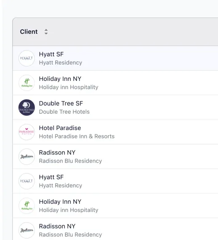Click Holiday inn Hospitality in the second row
The width and height of the screenshot is (218, 240).
point(69,87)
